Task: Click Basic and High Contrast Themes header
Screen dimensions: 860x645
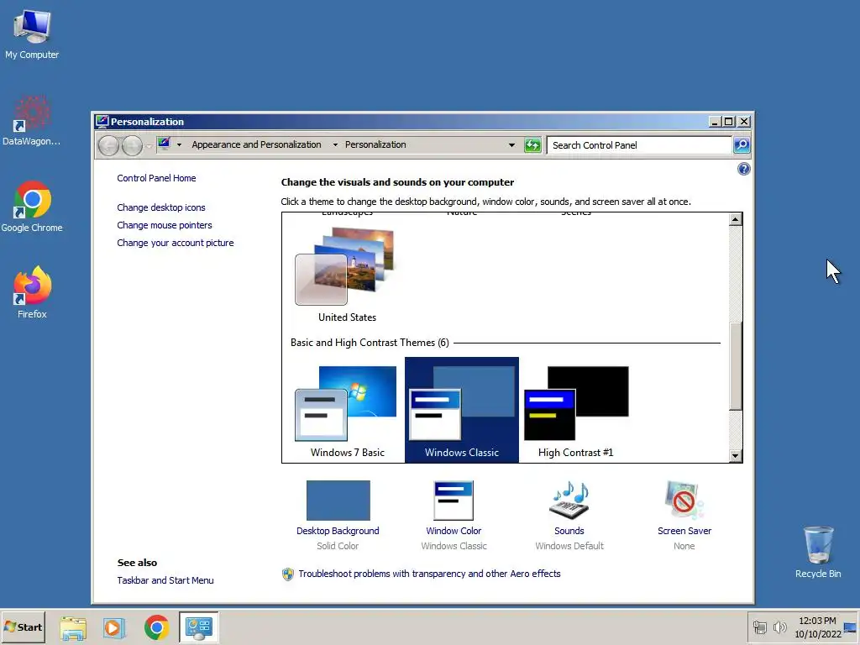Action: coord(370,343)
